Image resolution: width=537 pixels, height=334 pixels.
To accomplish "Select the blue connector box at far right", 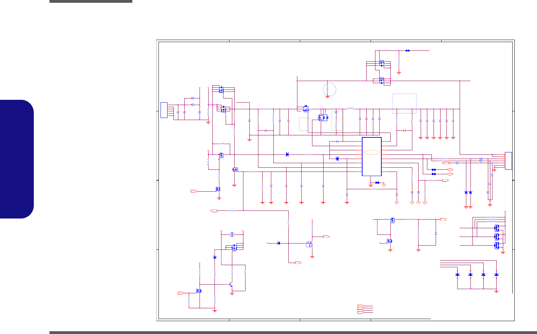I will (x=508, y=161).
